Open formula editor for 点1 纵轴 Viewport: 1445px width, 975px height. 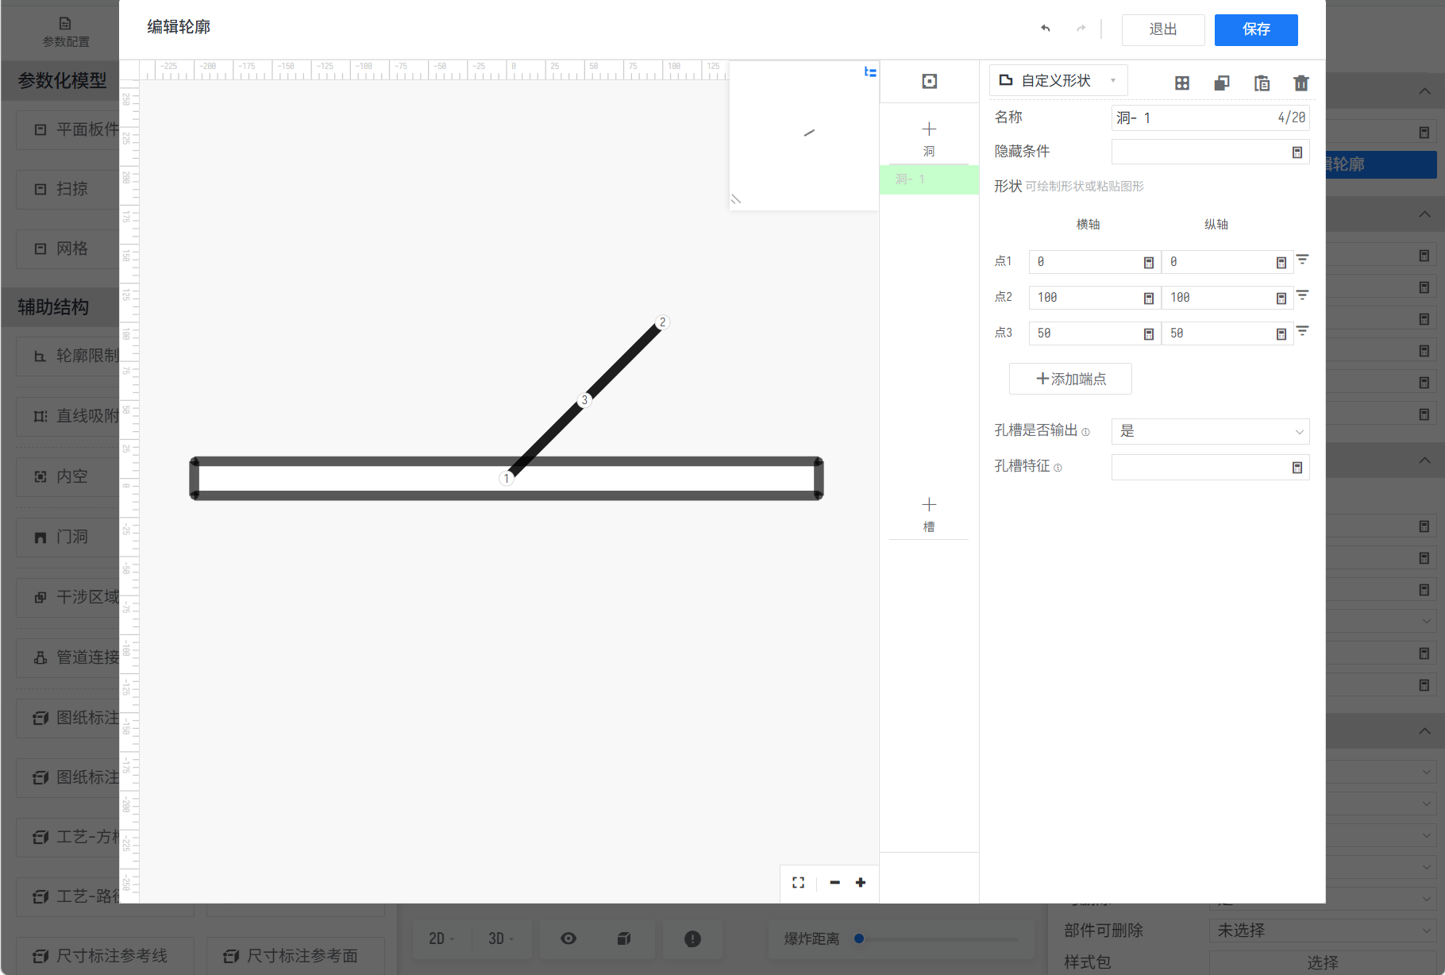click(1281, 262)
